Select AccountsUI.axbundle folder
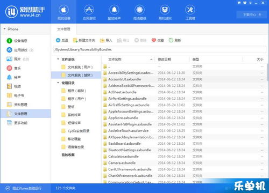 coord(184,79)
